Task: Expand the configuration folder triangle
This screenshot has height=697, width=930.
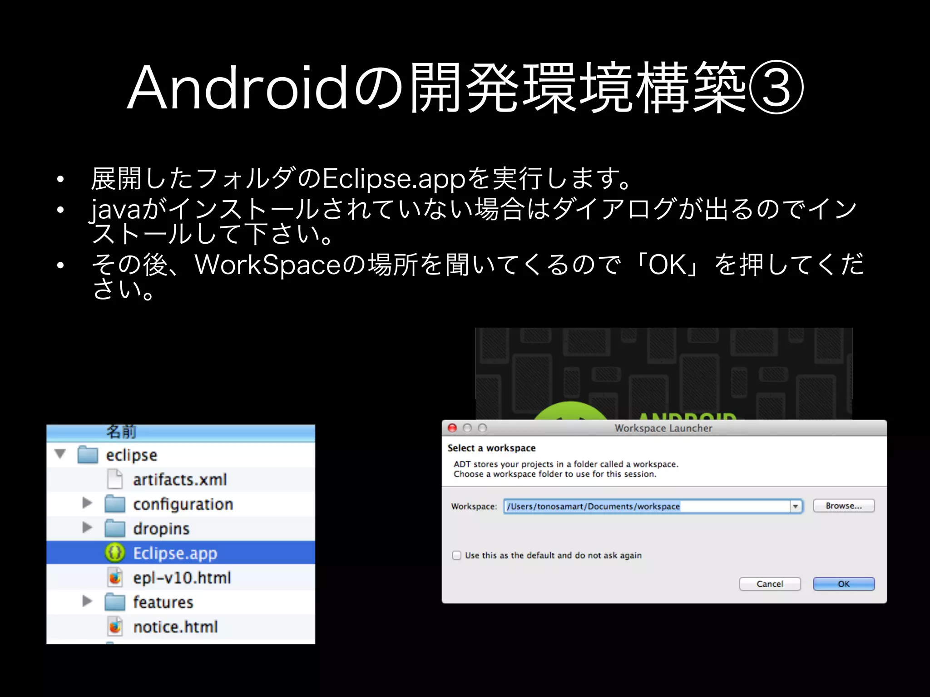Action: pos(87,503)
